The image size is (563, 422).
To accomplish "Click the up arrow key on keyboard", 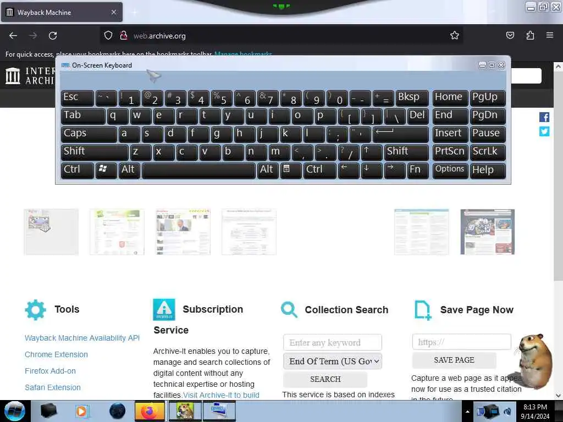I will [371, 152].
